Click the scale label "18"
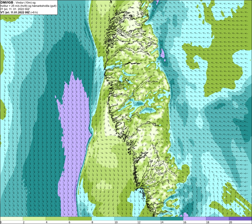This screenshot has width=252, height=224. click(207, 222)
